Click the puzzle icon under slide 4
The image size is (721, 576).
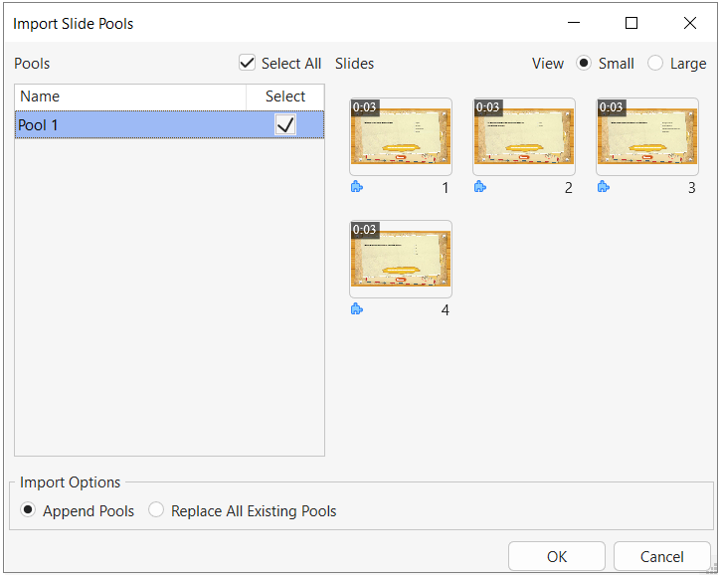point(357,309)
